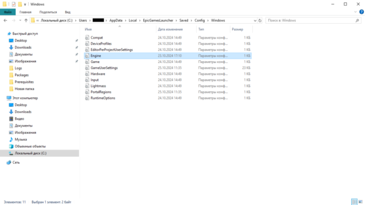Expand the ribbon with the chevron

[x=356, y=12]
